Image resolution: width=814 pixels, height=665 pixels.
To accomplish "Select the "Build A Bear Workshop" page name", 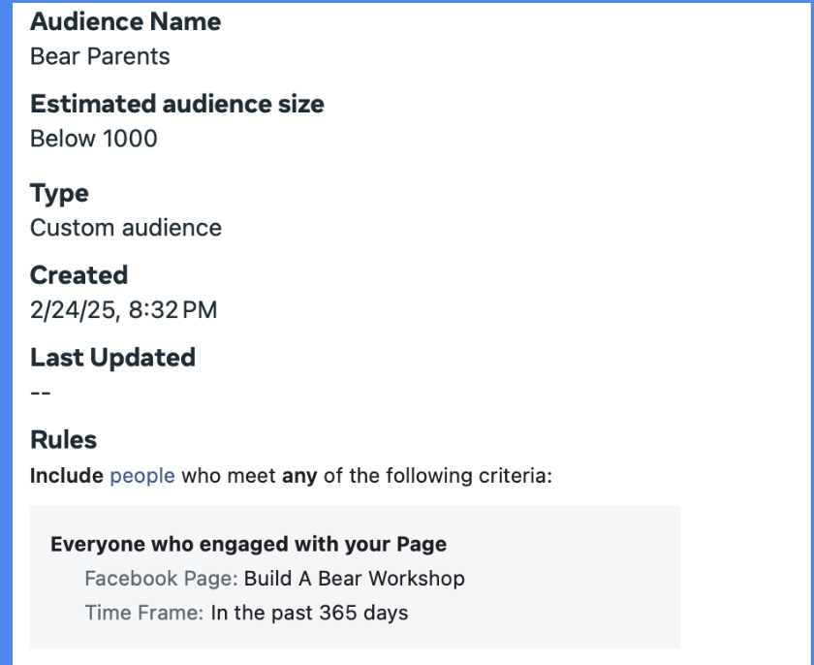I will tap(355, 579).
